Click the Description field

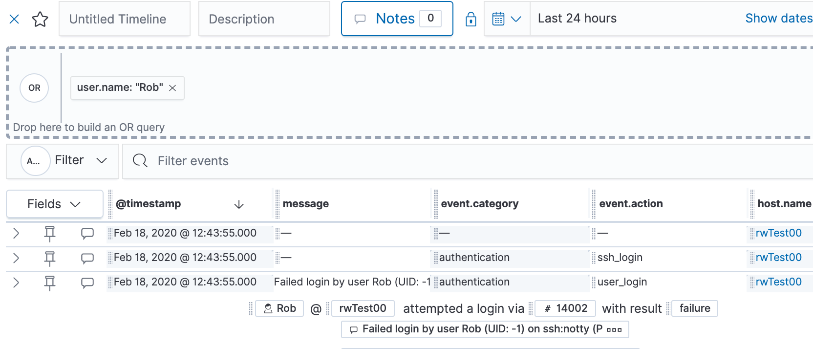point(264,19)
